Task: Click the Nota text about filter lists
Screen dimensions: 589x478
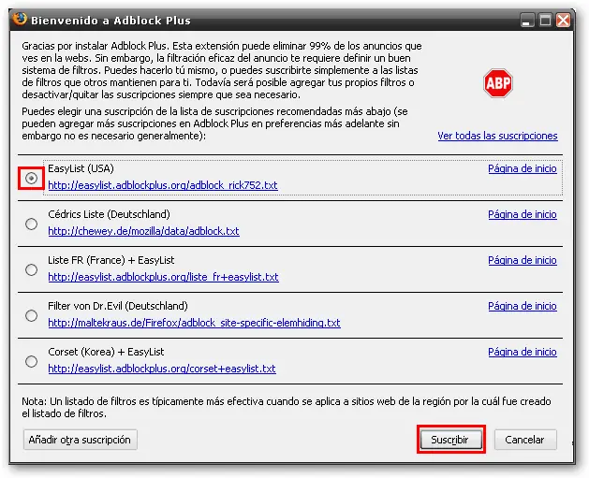Action: [287, 408]
